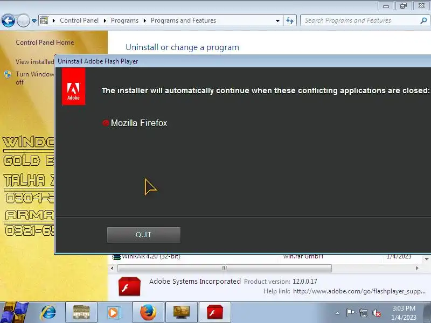
Task: Click the Control Panel icon in address bar
Action: pos(44,20)
